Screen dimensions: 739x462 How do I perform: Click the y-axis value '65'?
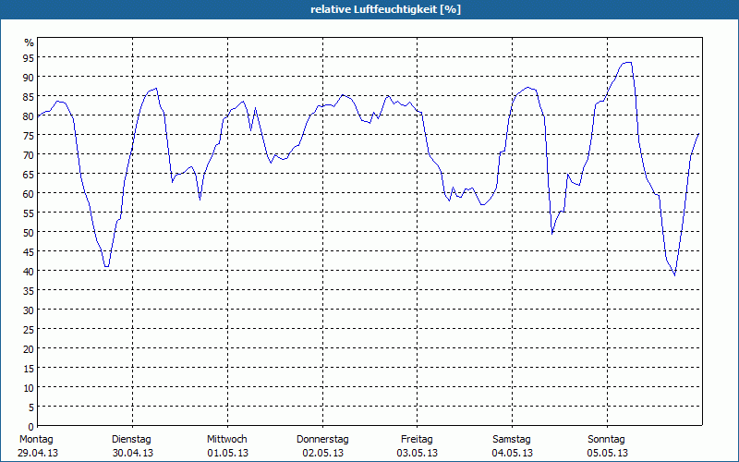click(x=29, y=174)
